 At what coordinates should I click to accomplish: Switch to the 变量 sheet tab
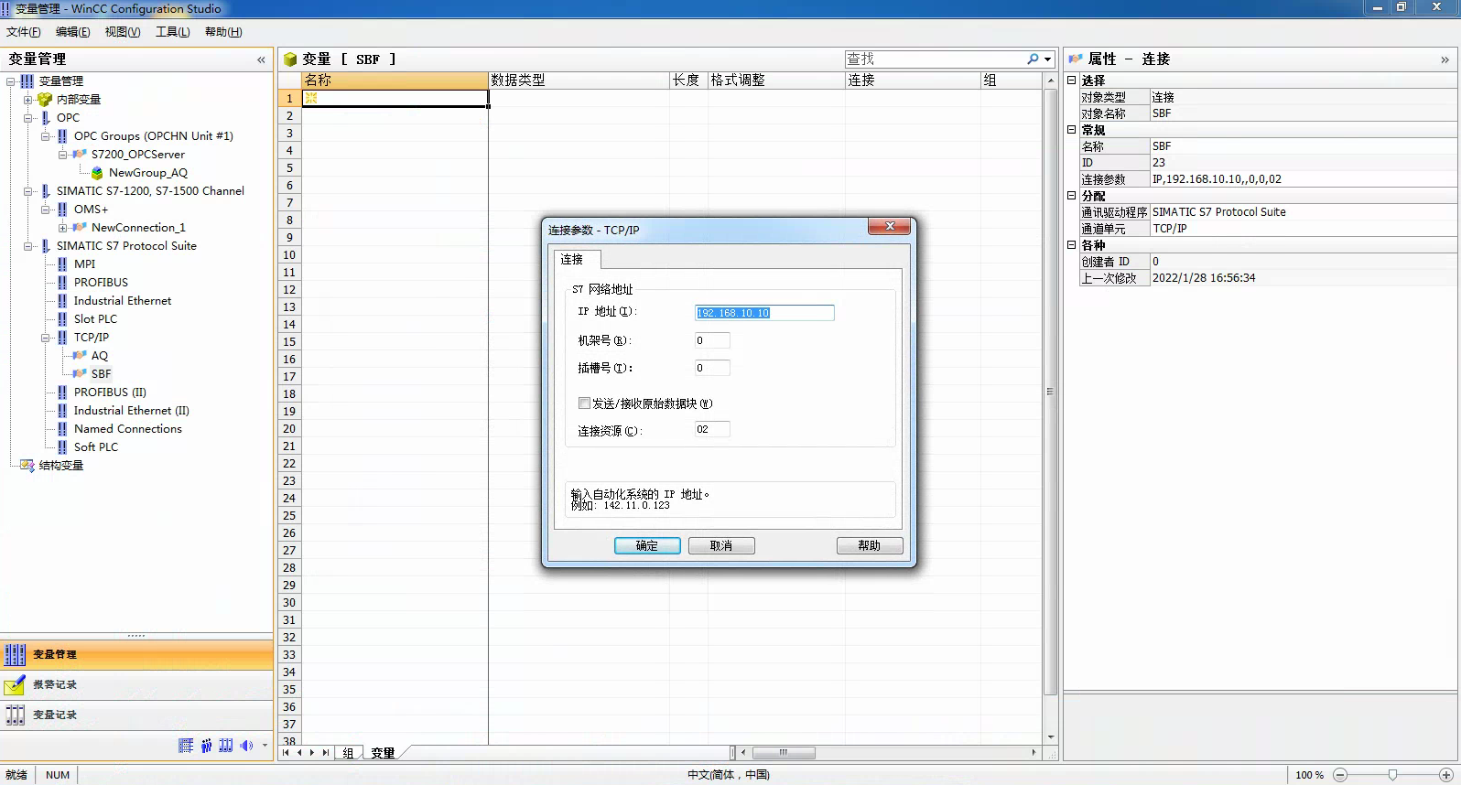(x=383, y=753)
